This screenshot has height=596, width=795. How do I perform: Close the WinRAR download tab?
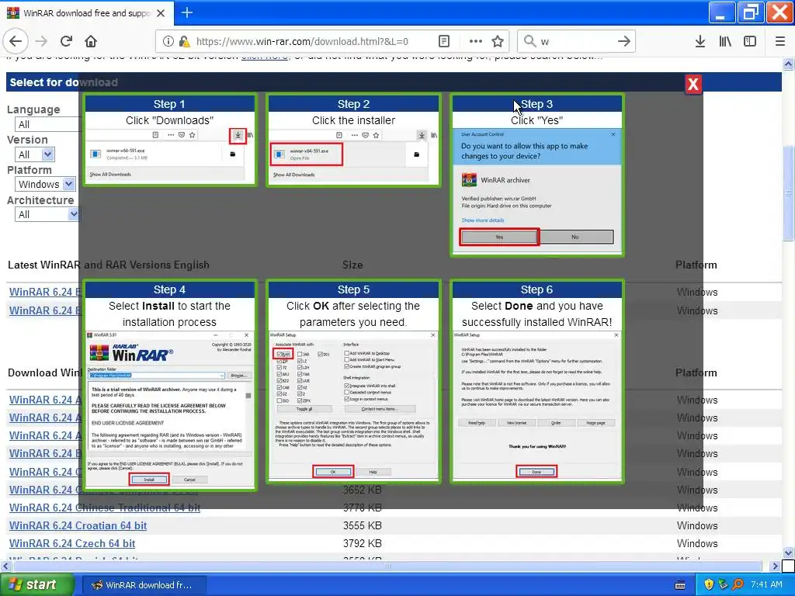pos(161,13)
